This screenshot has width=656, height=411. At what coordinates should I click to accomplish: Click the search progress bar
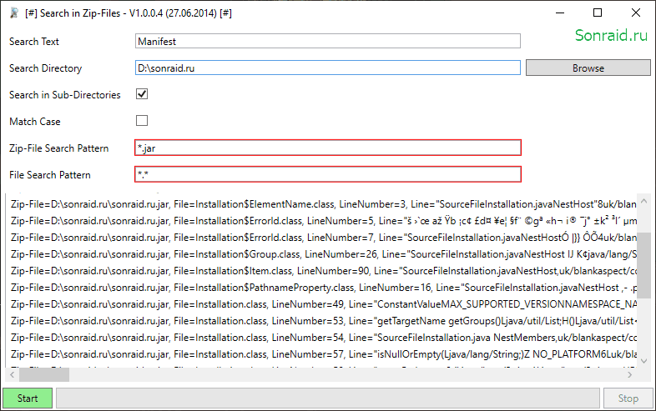click(327, 398)
